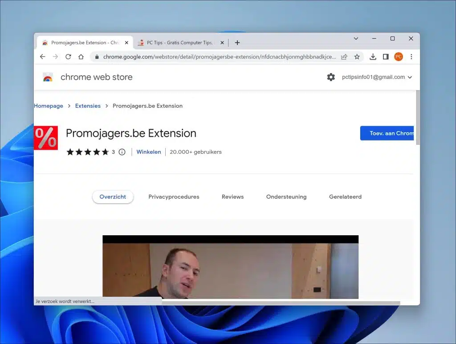The height and width of the screenshot is (344, 456).
Task: Click the Promojagers.be Extension heading
Action: pyautogui.click(x=131, y=133)
